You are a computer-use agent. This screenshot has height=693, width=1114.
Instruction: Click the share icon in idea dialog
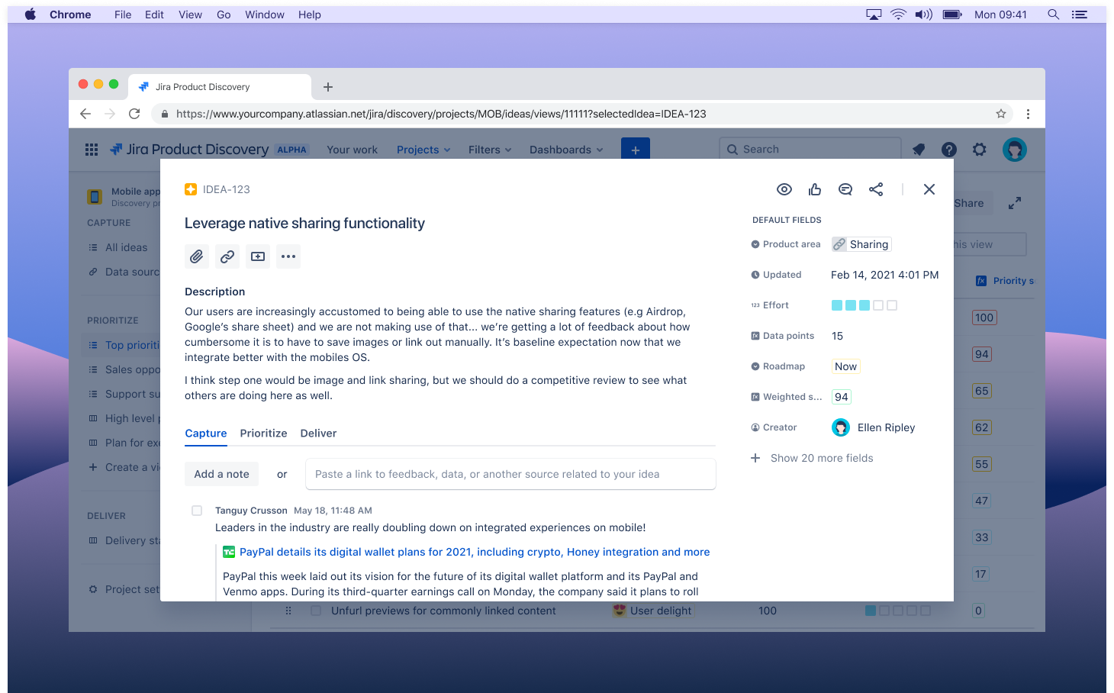pyautogui.click(x=876, y=189)
